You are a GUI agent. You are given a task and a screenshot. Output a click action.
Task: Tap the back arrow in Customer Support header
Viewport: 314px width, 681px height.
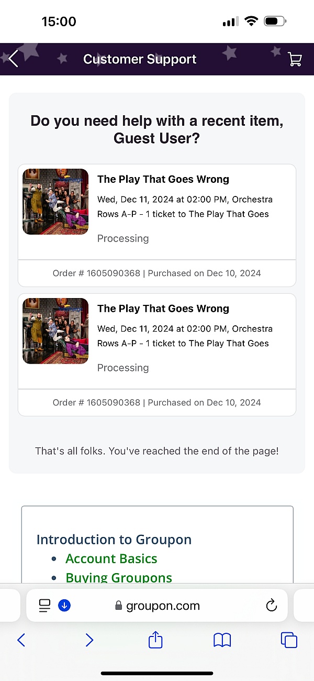(14, 59)
